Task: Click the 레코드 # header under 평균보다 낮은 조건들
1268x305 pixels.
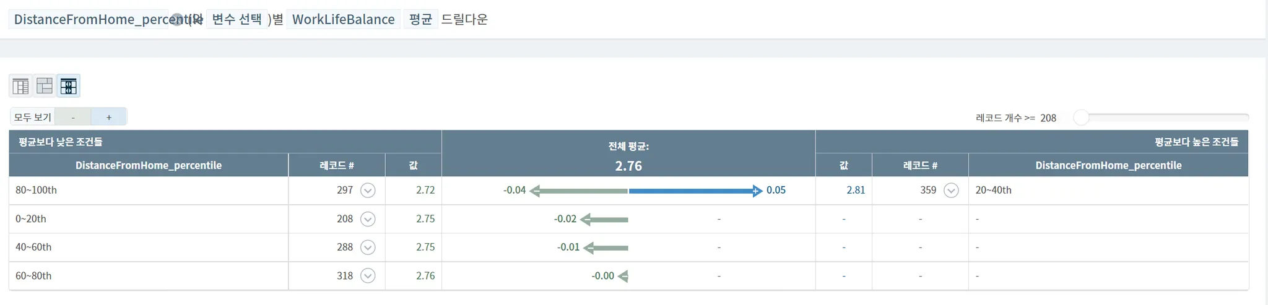Action: click(337, 166)
